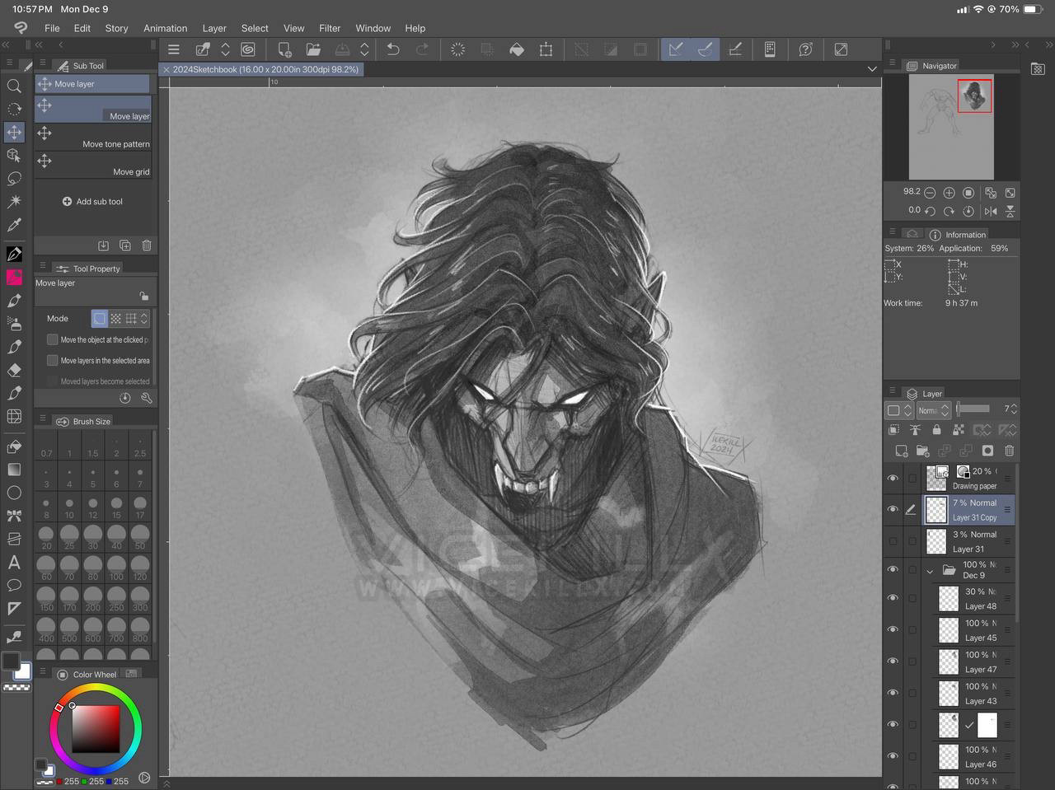Open Sub Tool panel menu hamburger
This screenshot has width=1055, height=790.
pyautogui.click(x=41, y=63)
